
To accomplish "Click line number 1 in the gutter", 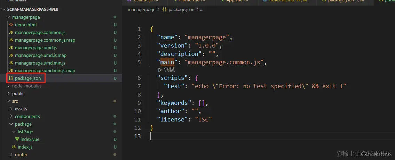I will coord(139,29).
